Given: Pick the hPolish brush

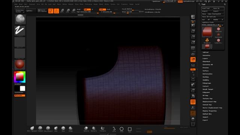Looking at the screenshot, I should pyautogui.click(x=70, y=129).
